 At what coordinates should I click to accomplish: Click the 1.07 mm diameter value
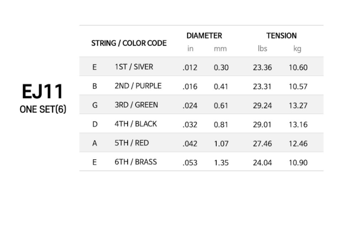pyautogui.click(x=221, y=143)
